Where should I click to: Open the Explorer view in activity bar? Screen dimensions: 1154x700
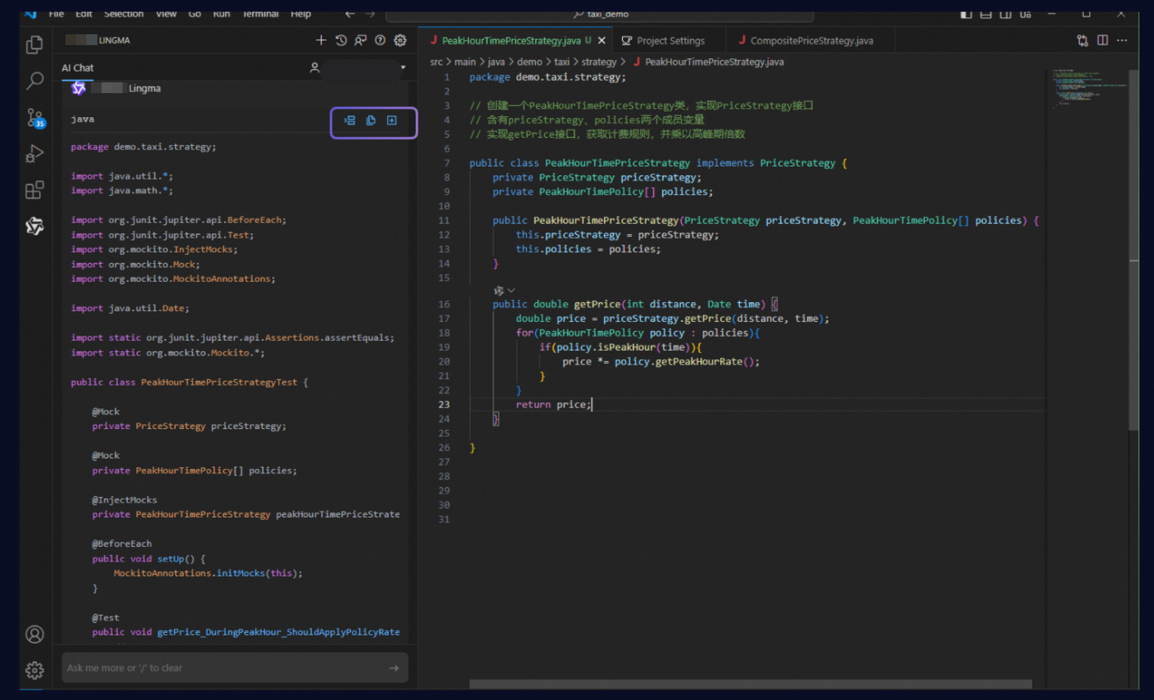[x=34, y=44]
